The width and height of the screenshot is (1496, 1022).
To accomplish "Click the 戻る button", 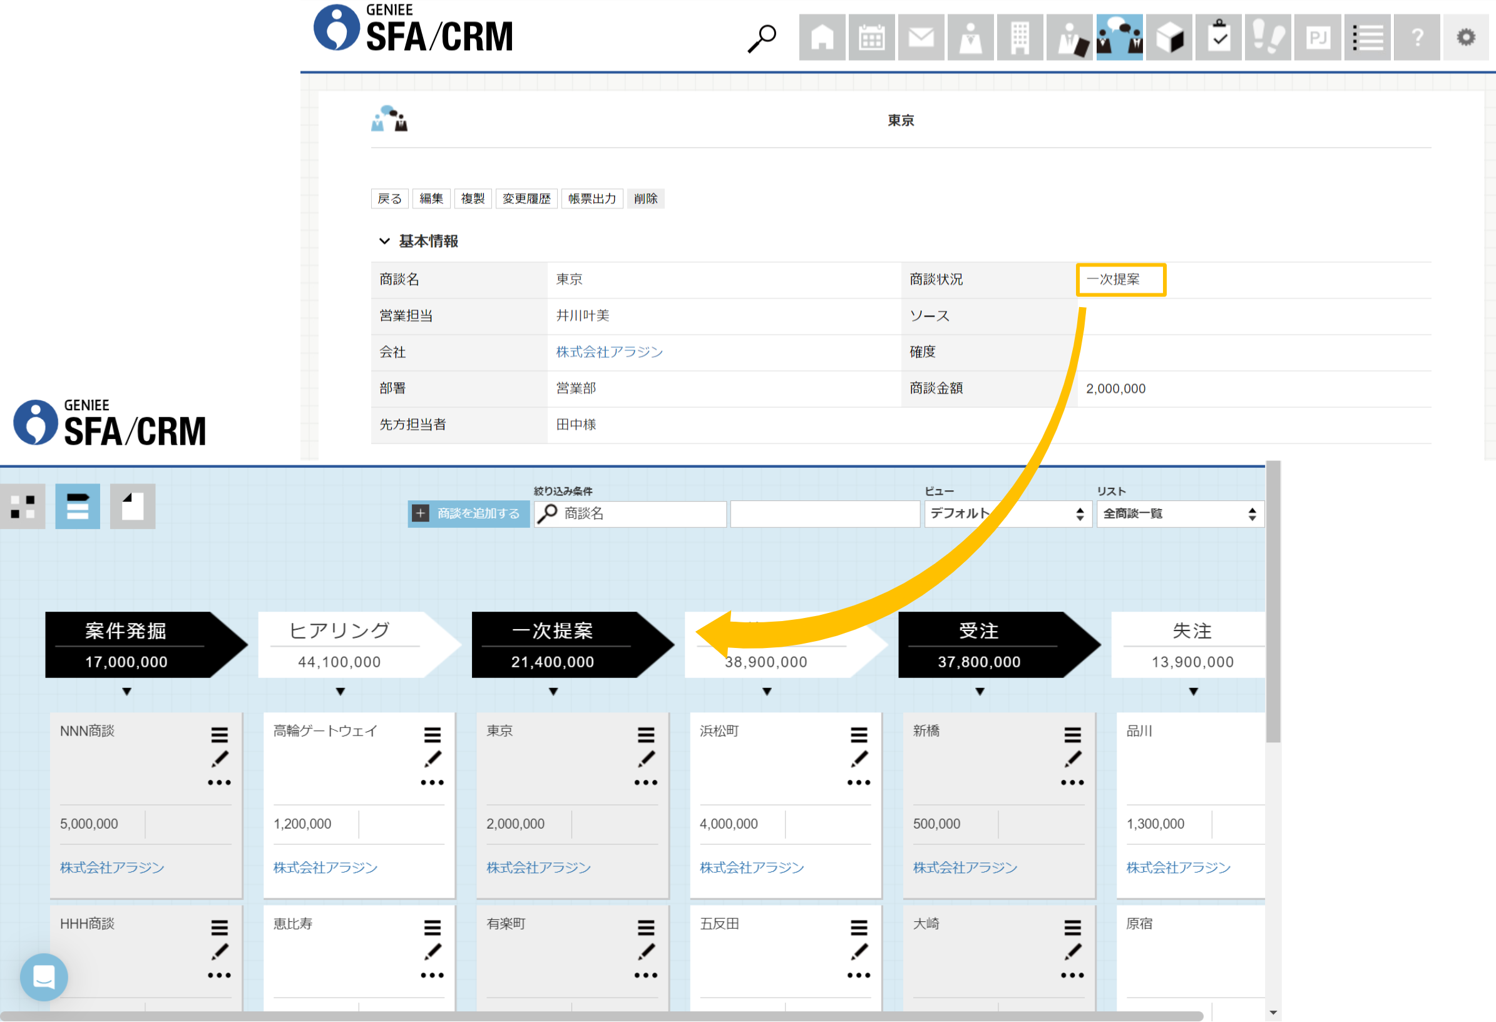I will pyautogui.click(x=389, y=199).
